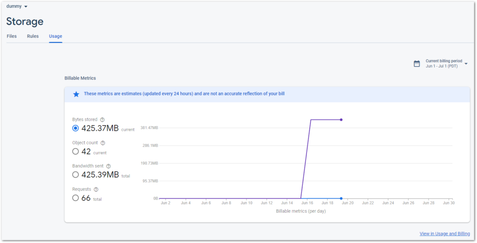Click the purple data point on chart

[341, 120]
